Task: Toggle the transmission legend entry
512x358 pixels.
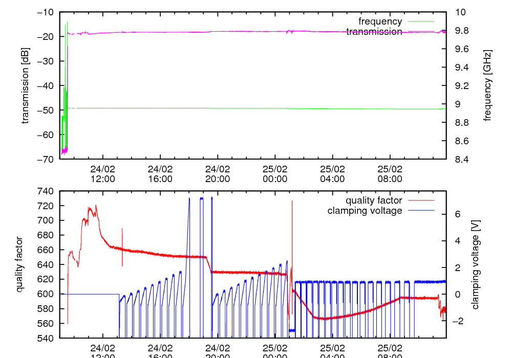Action: [x=374, y=32]
